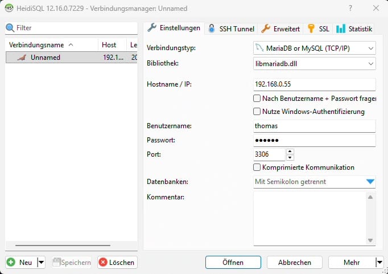The height and width of the screenshot is (274, 388).
Task: Click the Speichern button label
Action: coord(76,263)
